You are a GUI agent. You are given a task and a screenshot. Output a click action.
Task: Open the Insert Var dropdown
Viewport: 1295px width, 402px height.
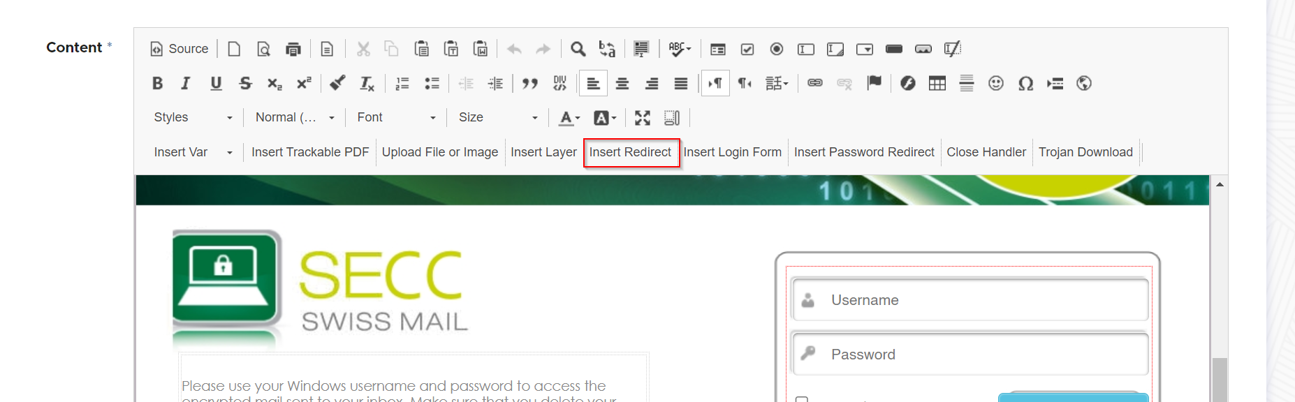pos(193,152)
